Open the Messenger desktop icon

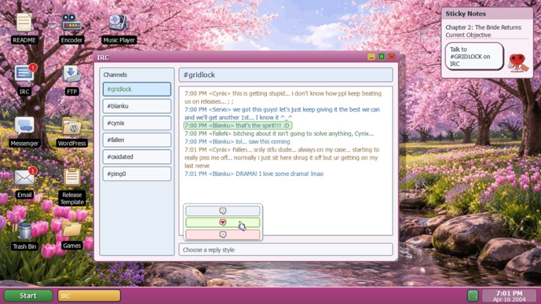tap(24, 127)
